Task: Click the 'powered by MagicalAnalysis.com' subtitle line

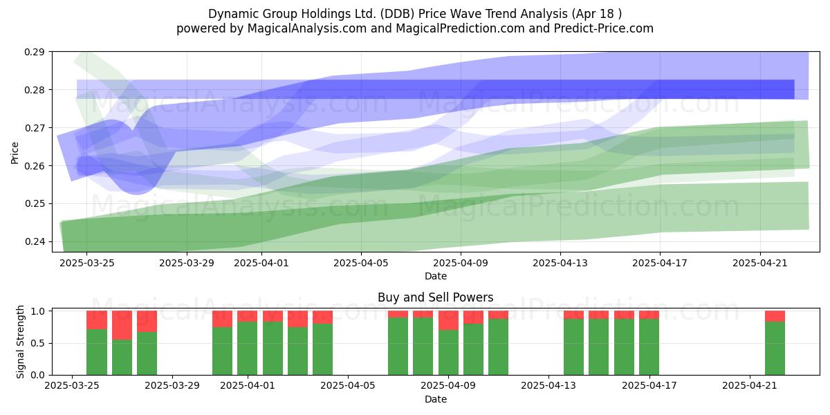Action: pos(415,28)
